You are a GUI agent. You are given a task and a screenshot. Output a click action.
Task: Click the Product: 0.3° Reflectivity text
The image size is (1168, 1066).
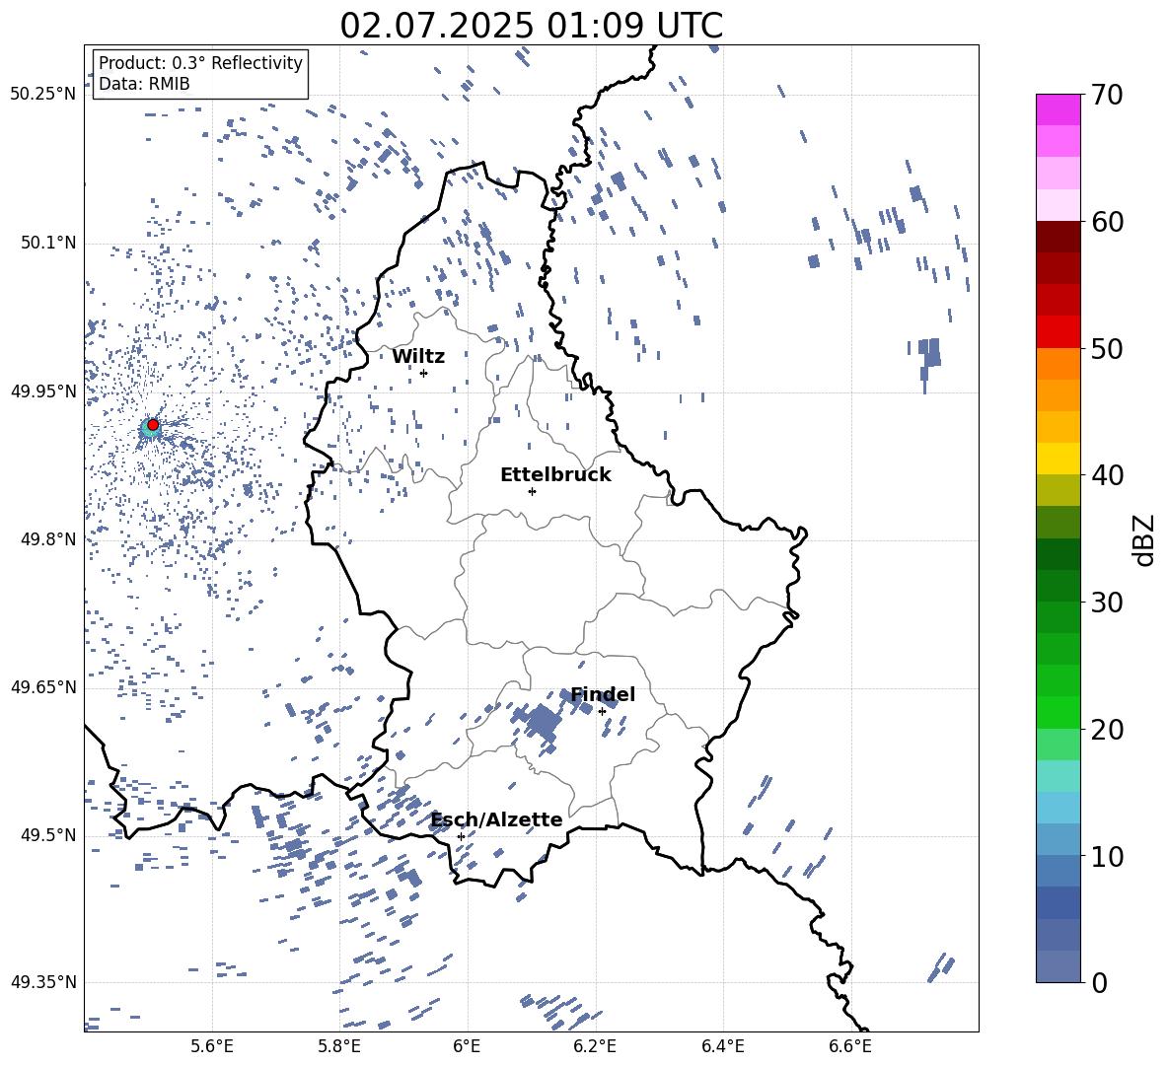pos(200,62)
